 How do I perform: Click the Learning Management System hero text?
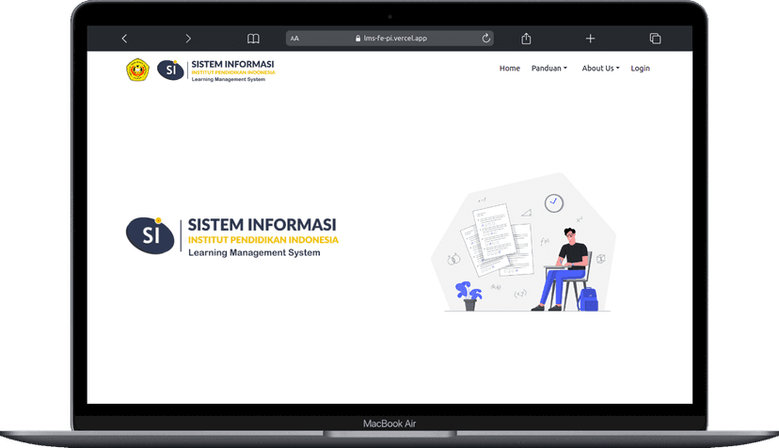254,252
